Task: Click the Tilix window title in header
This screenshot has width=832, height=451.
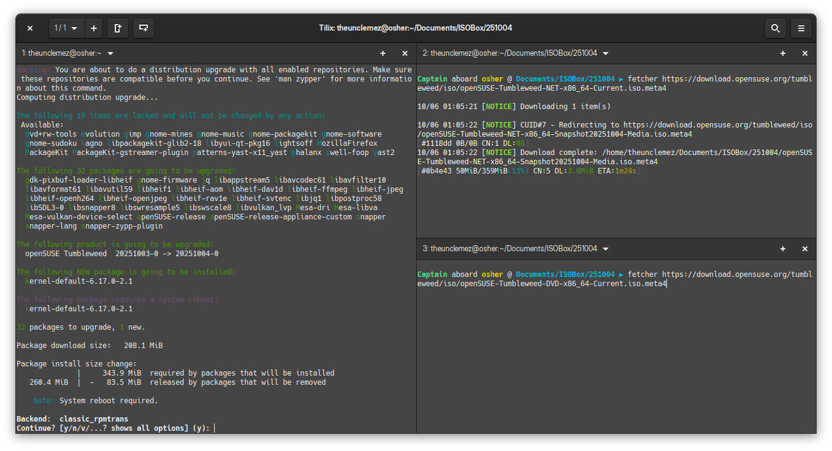Action: 415,28
